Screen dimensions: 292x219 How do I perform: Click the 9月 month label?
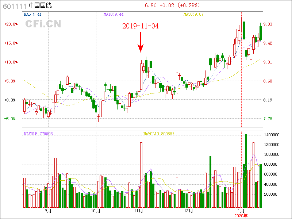tap(48, 211)
